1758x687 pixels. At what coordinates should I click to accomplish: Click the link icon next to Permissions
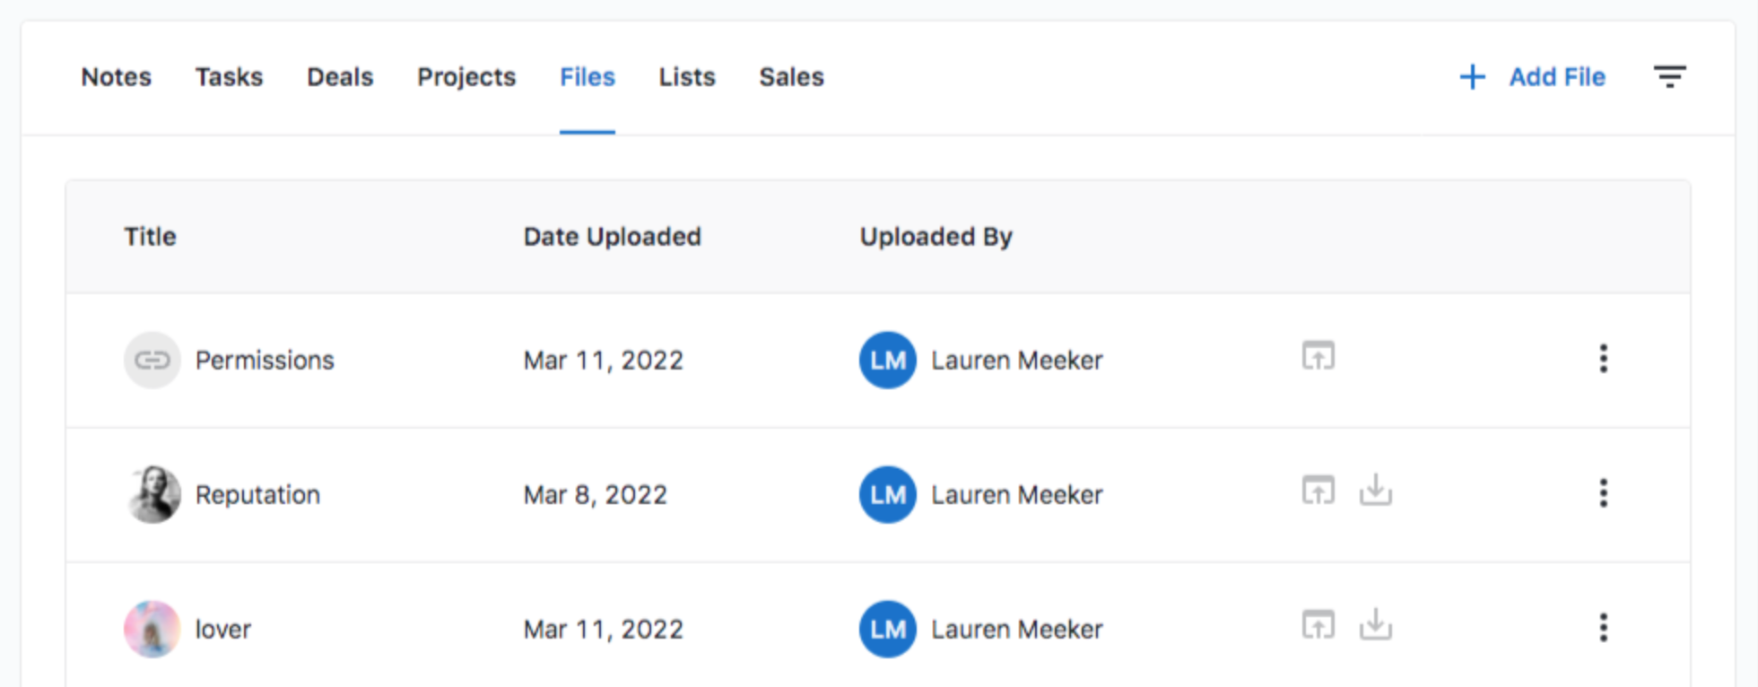point(152,360)
